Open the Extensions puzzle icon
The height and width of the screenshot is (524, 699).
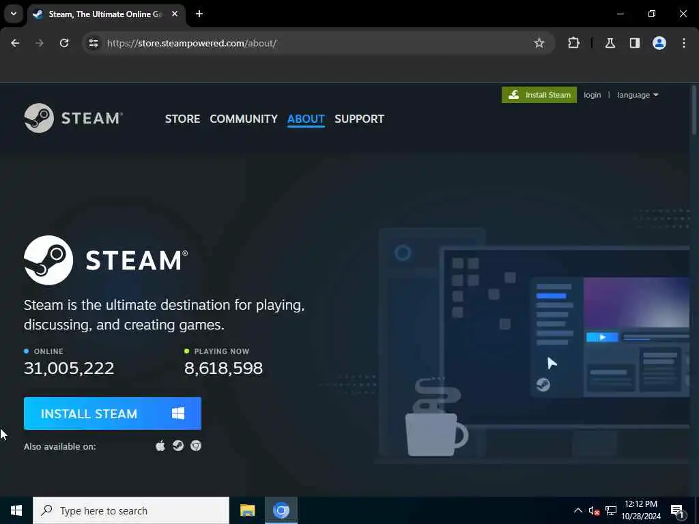573,43
